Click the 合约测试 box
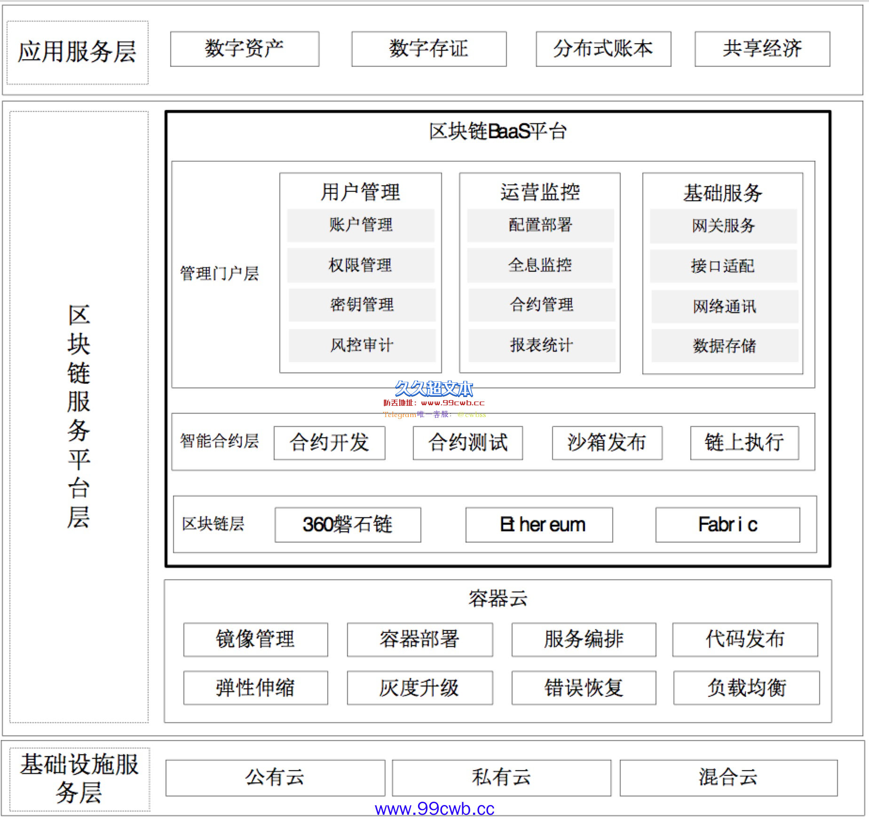 pos(468,443)
